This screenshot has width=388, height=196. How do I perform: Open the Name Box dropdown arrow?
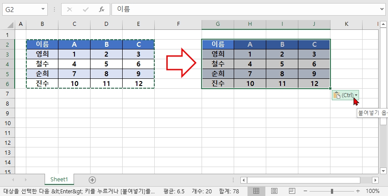pos(43,9)
